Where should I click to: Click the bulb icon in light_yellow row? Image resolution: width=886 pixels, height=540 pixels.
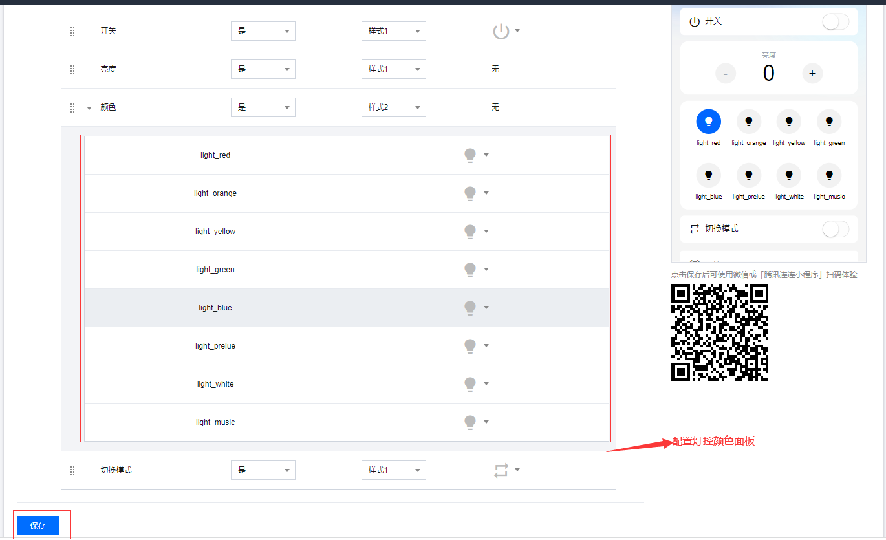[470, 232]
